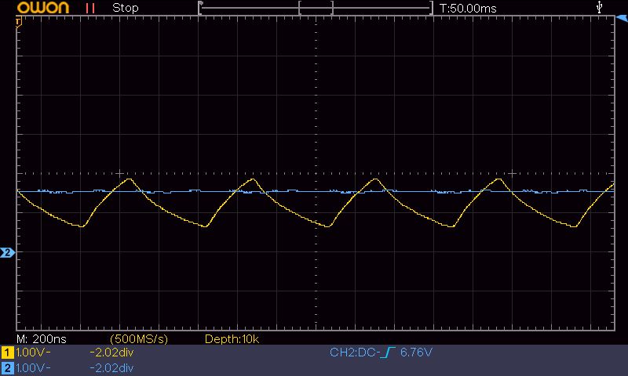
Task: Click the T:50.00ms trigger position readout
Action: click(x=468, y=9)
